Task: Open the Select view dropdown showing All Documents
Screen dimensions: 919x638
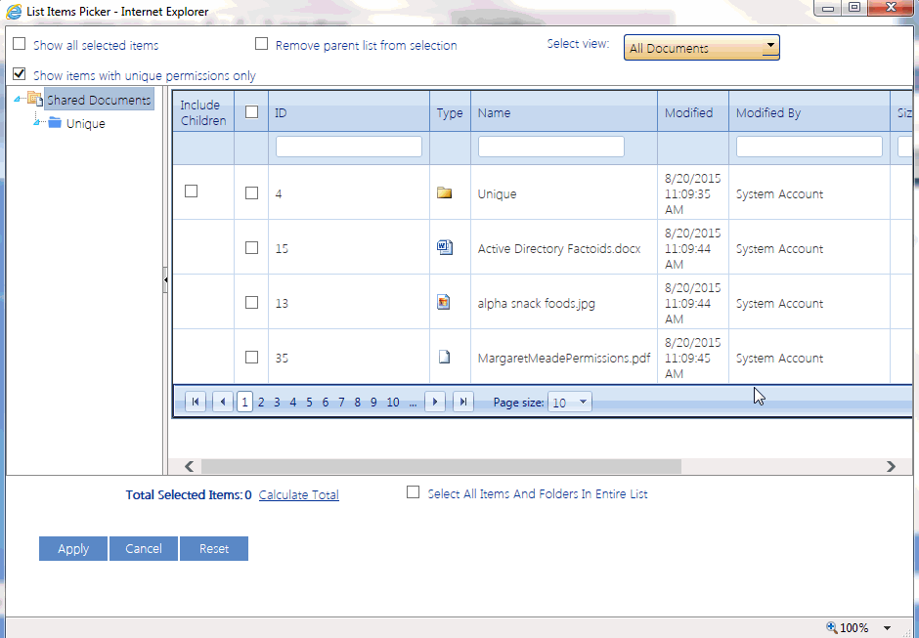Action: pyautogui.click(x=769, y=46)
